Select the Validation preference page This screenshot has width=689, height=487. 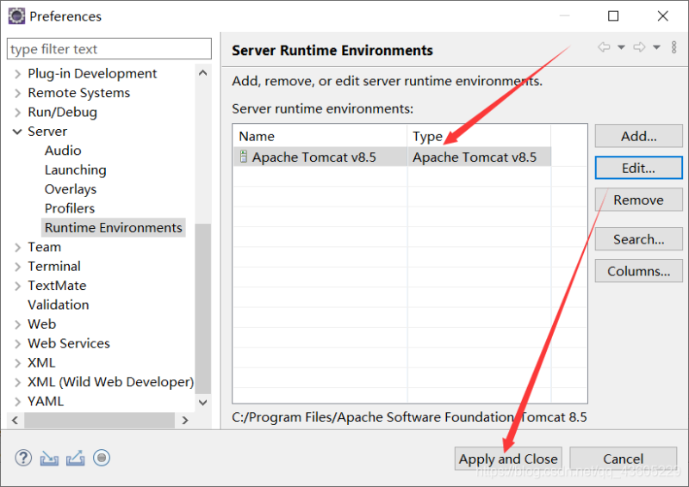(58, 305)
